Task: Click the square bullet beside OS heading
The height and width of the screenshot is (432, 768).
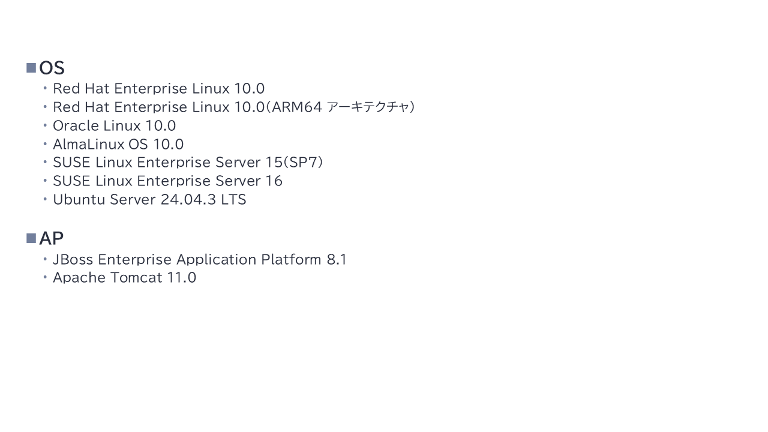Action: pos(31,68)
